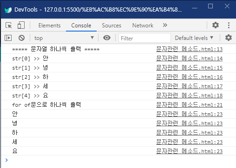This screenshot has width=236, height=168.
Task: Open source link html:15
Action: pos(189,68)
